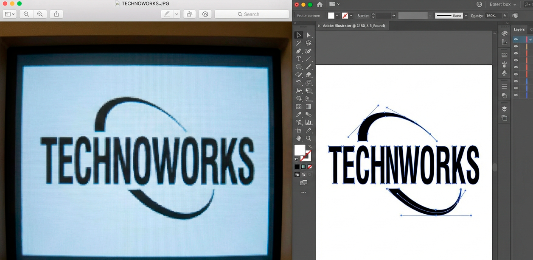Image resolution: width=533 pixels, height=260 pixels.
Task: Select the Adobe Illustrator document tab
Action: point(353,26)
